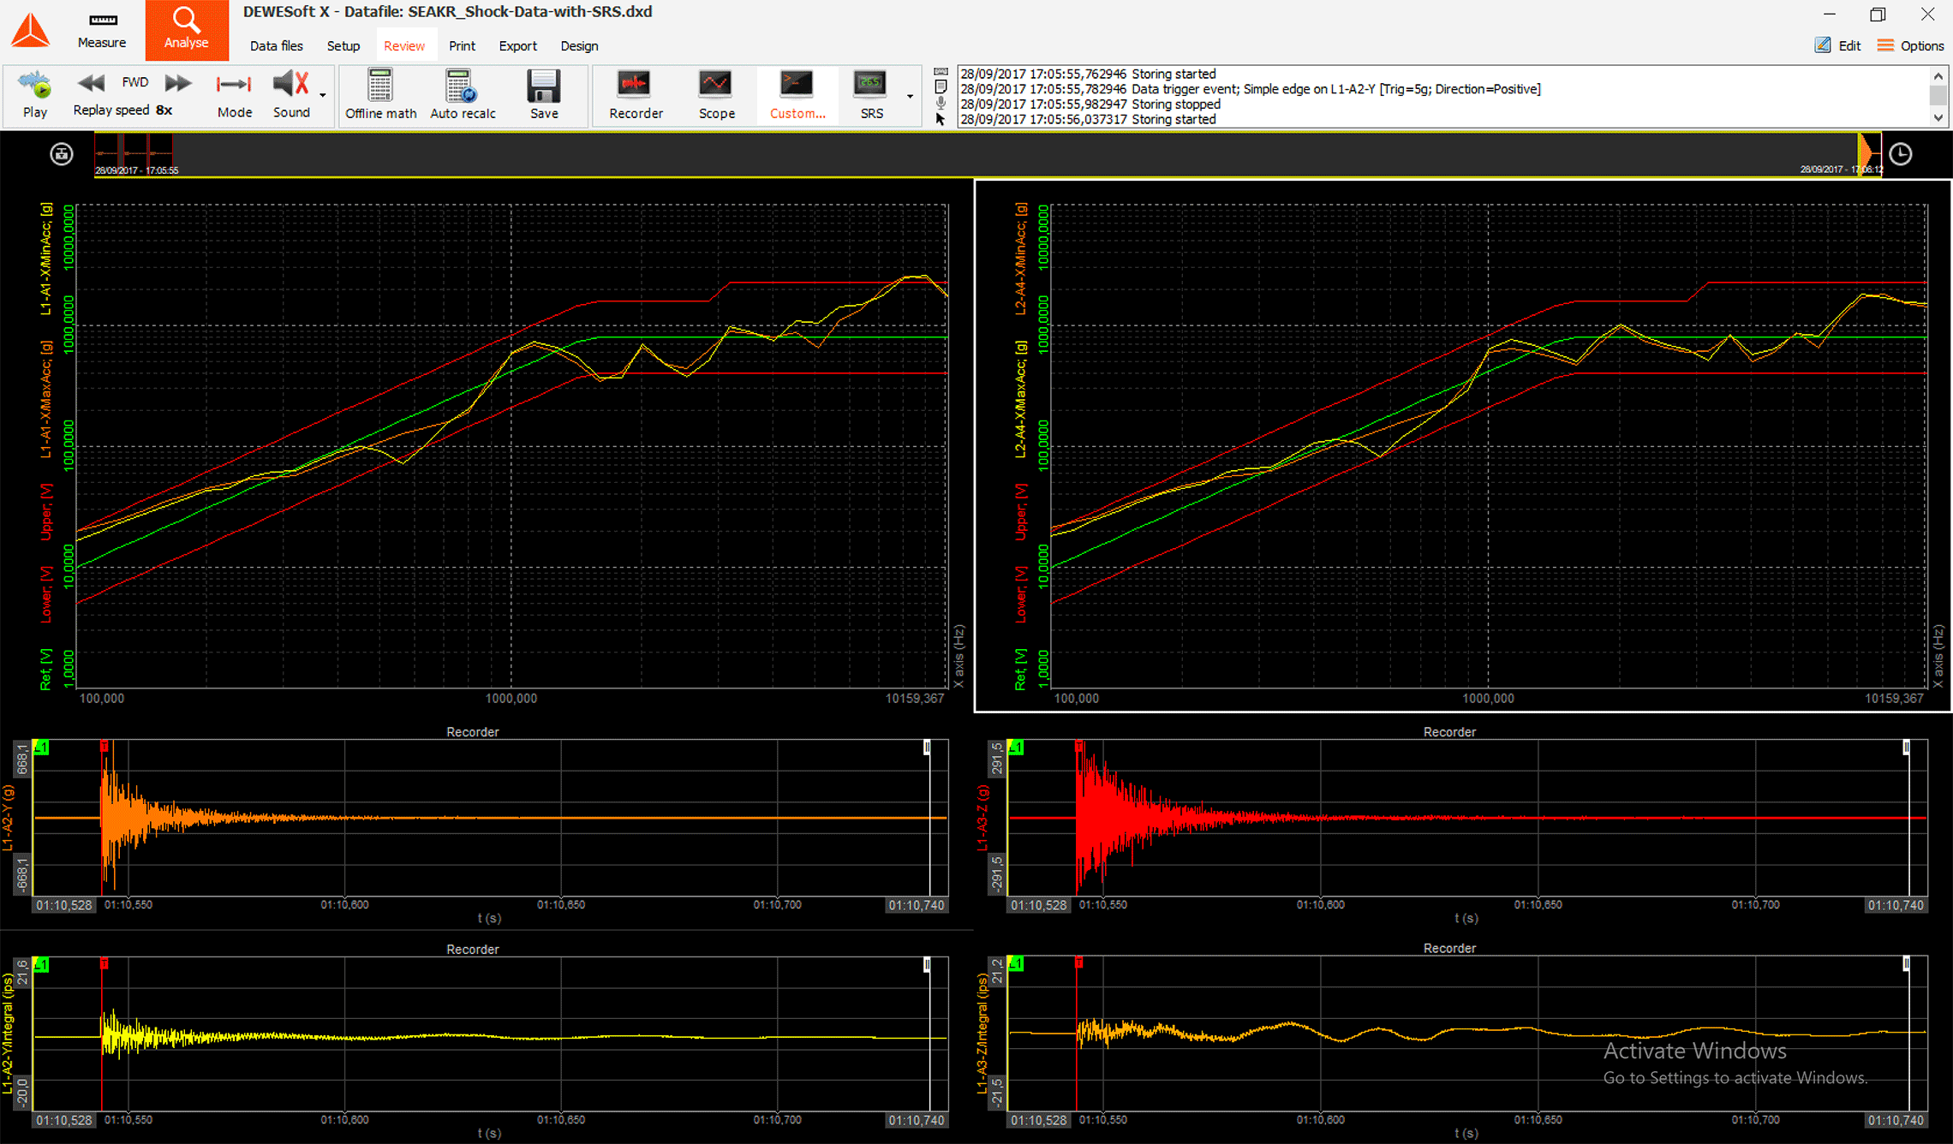Click the L1-A2-Y (g) axis label
The height and width of the screenshot is (1144, 1953).
click(x=8, y=817)
